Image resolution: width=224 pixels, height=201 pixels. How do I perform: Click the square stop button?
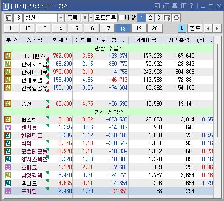pyautogui.click(x=85, y=18)
